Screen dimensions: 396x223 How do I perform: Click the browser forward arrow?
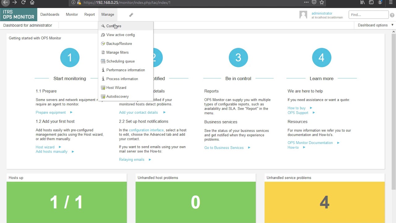[15, 2]
